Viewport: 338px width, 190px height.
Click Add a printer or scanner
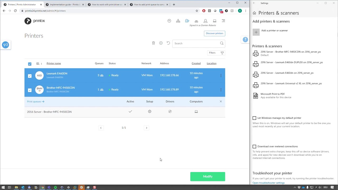pos(270,32)
